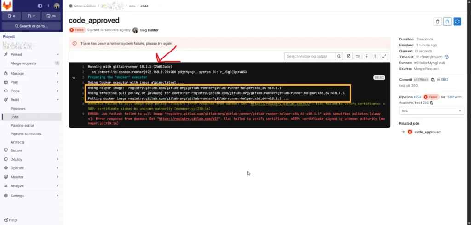
Task: Open pipeline #274 link
Action: [x=418, y=97]
